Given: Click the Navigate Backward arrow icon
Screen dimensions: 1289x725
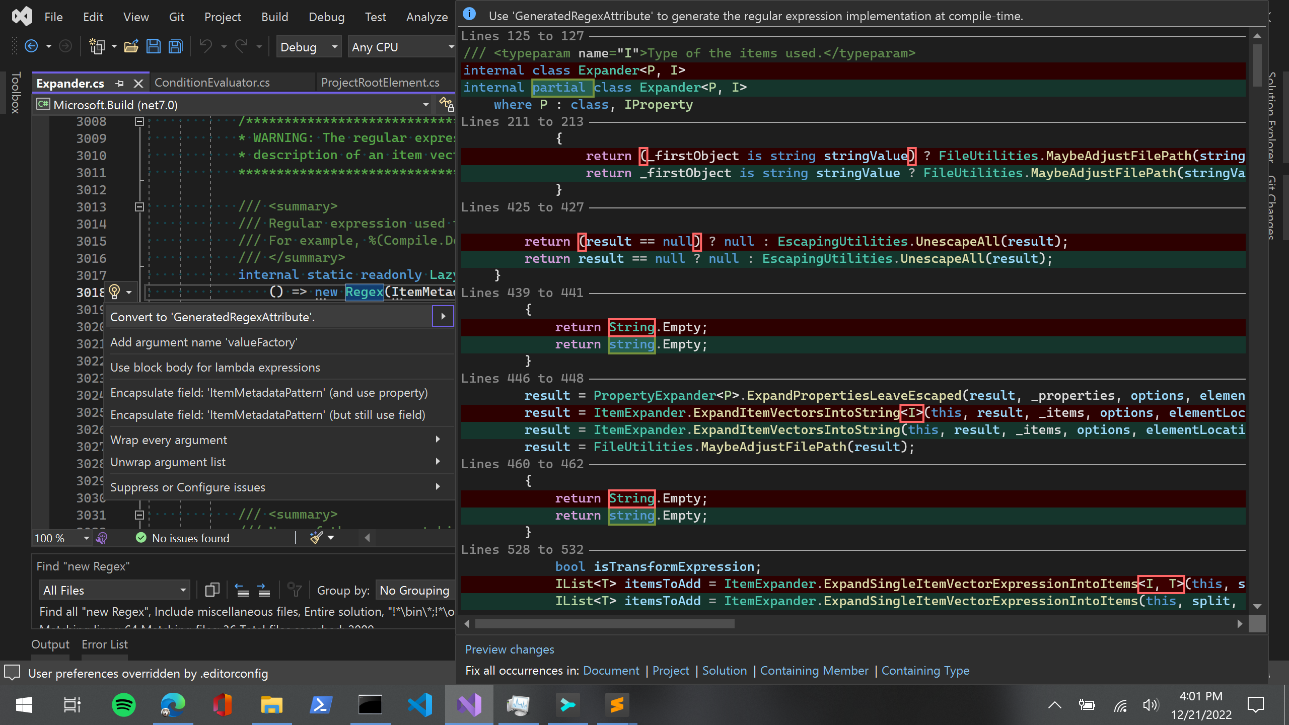Looking at the screenshot, I should click(x=31, y=46).
